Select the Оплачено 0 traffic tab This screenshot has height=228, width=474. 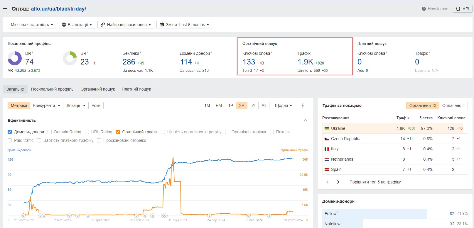pos(453,106)
